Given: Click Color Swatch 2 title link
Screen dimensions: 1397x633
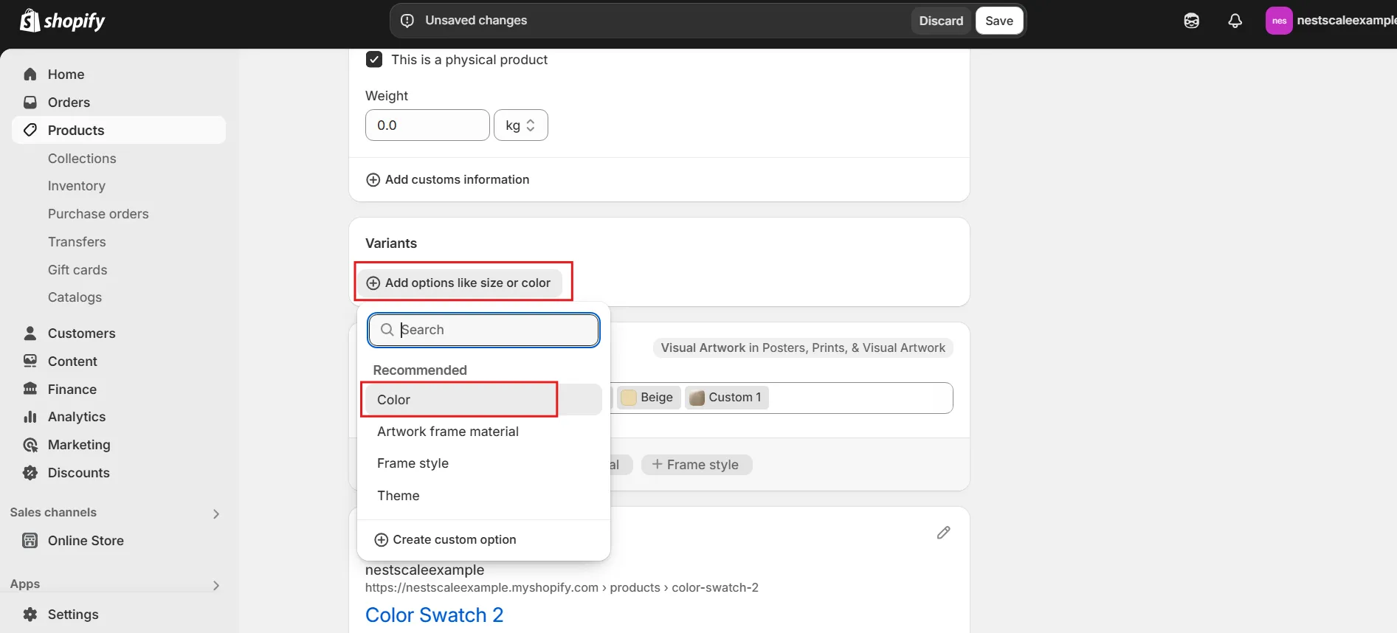Looking at the screenshot, I should pos(434,615).
